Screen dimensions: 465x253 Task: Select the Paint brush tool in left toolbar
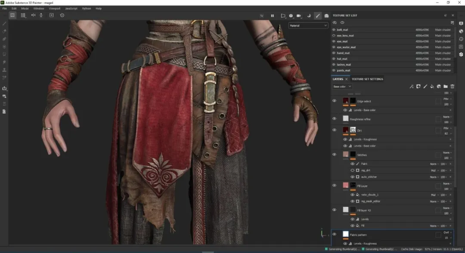(x=4, y=23)
